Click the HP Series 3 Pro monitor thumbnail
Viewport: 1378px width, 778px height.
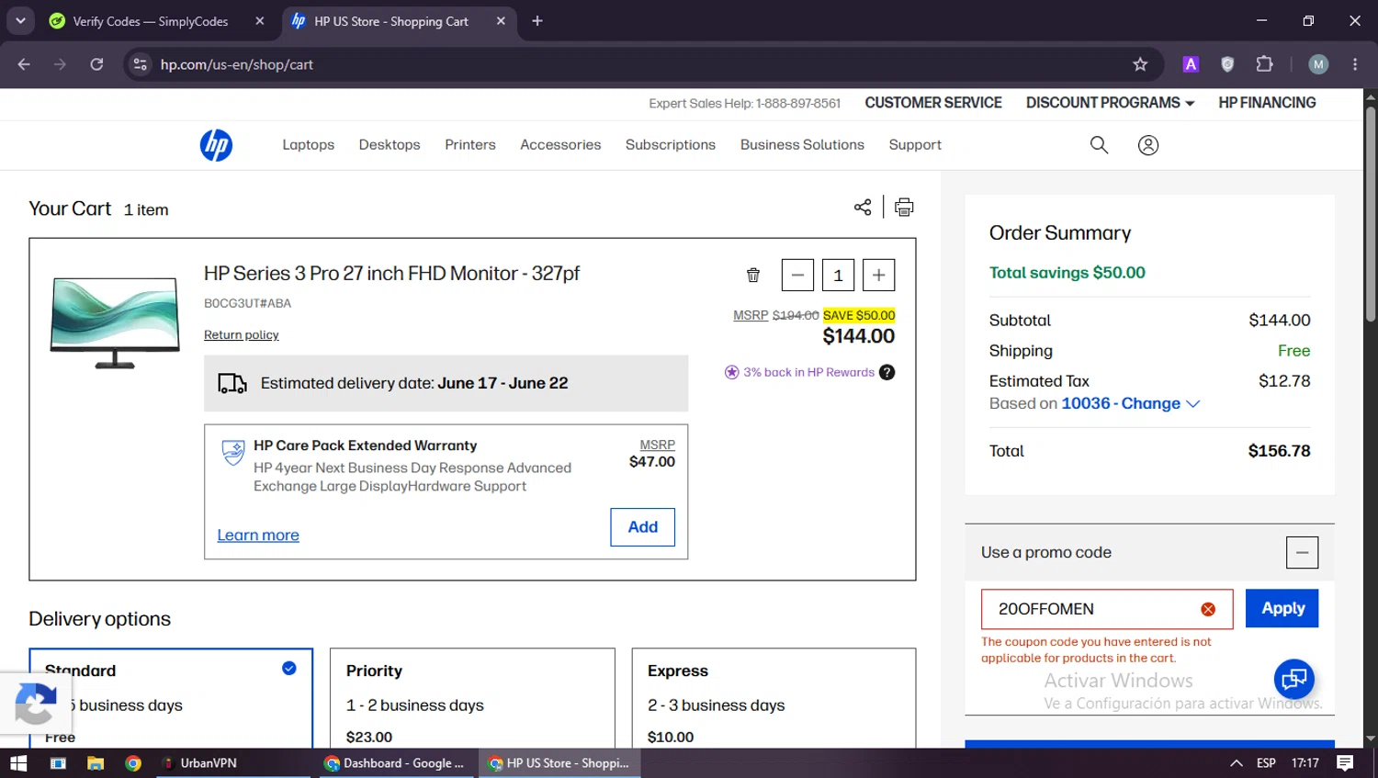(x=116, y=322)
